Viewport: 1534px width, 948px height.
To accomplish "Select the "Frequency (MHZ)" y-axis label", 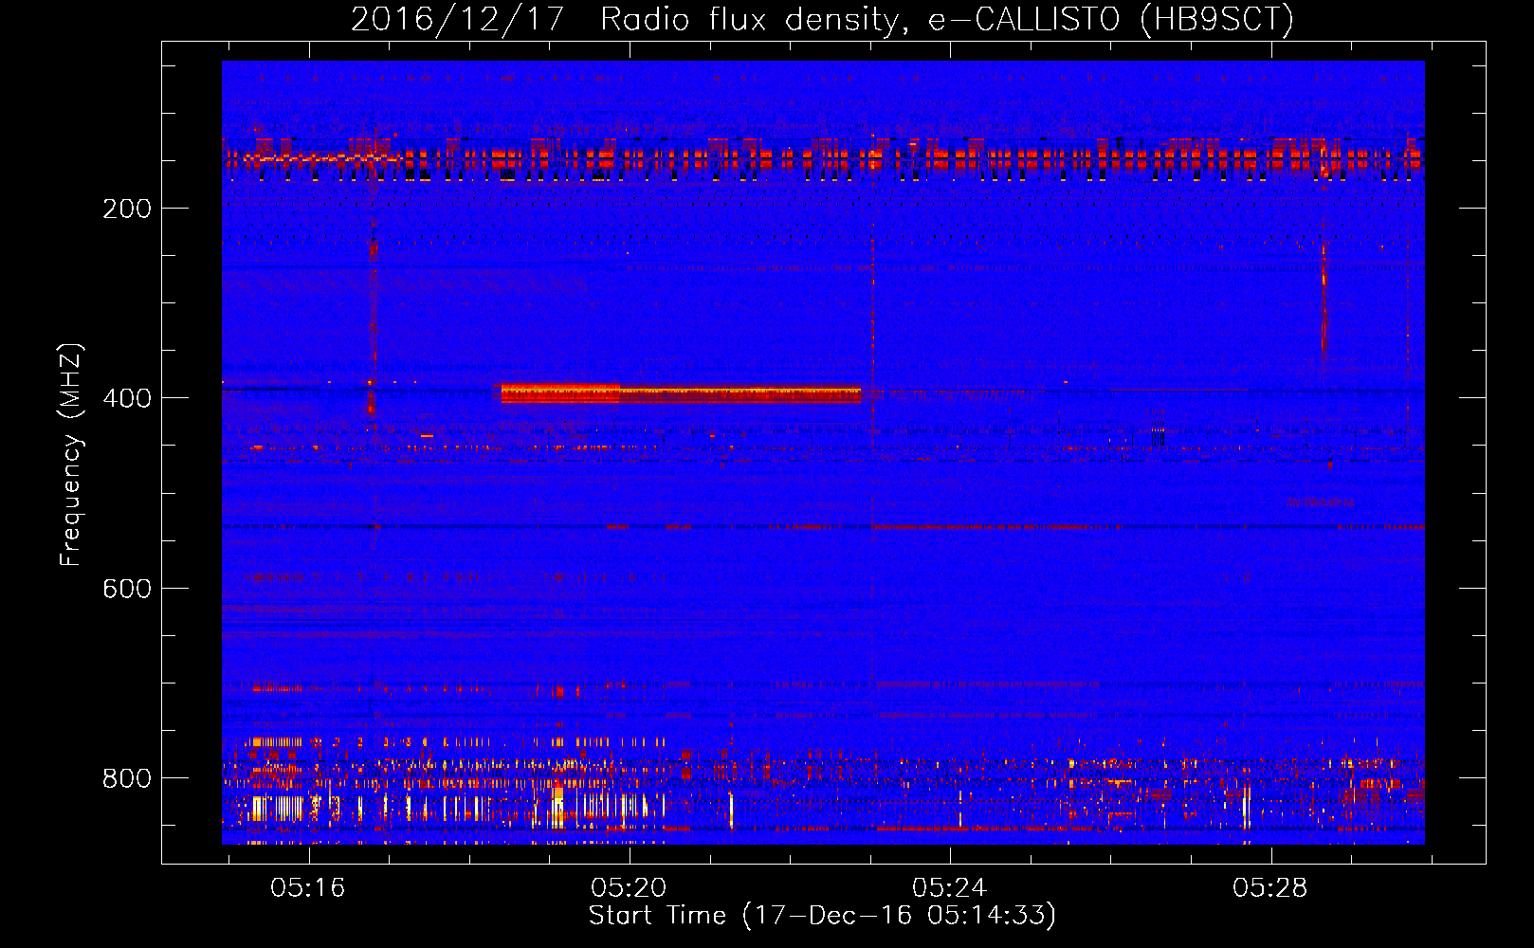I will [71, 455].
